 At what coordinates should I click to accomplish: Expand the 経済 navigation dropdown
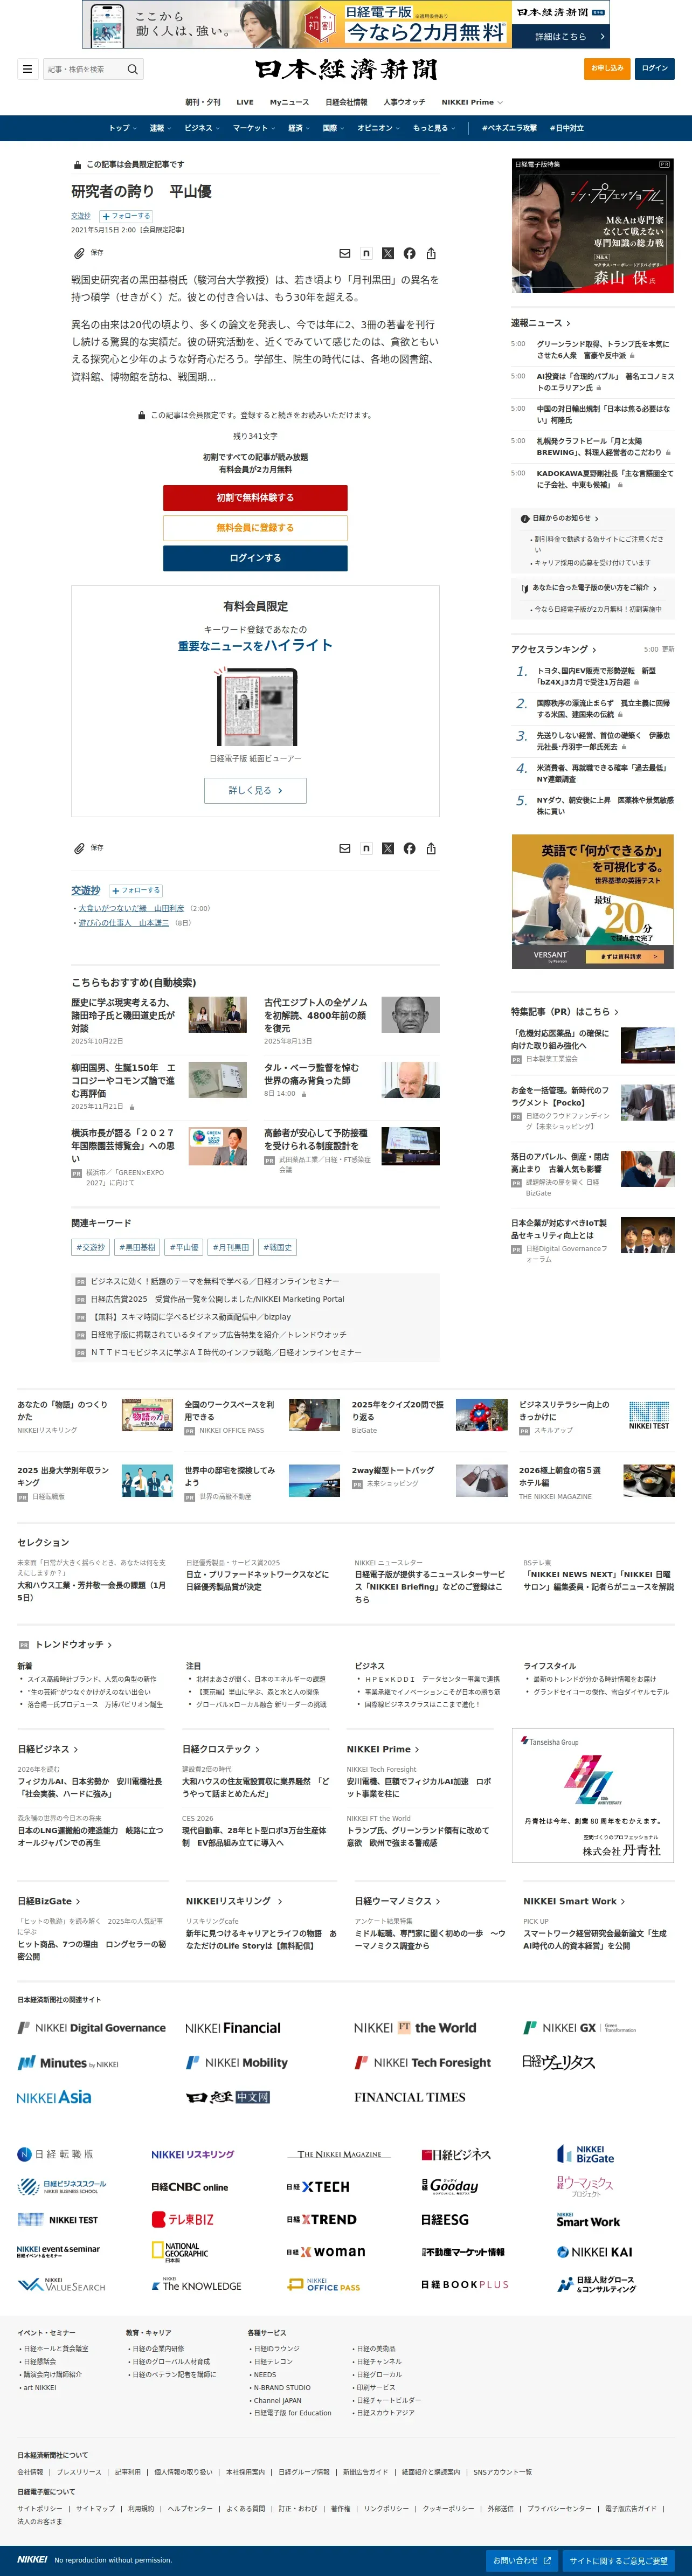click(299, 128)
